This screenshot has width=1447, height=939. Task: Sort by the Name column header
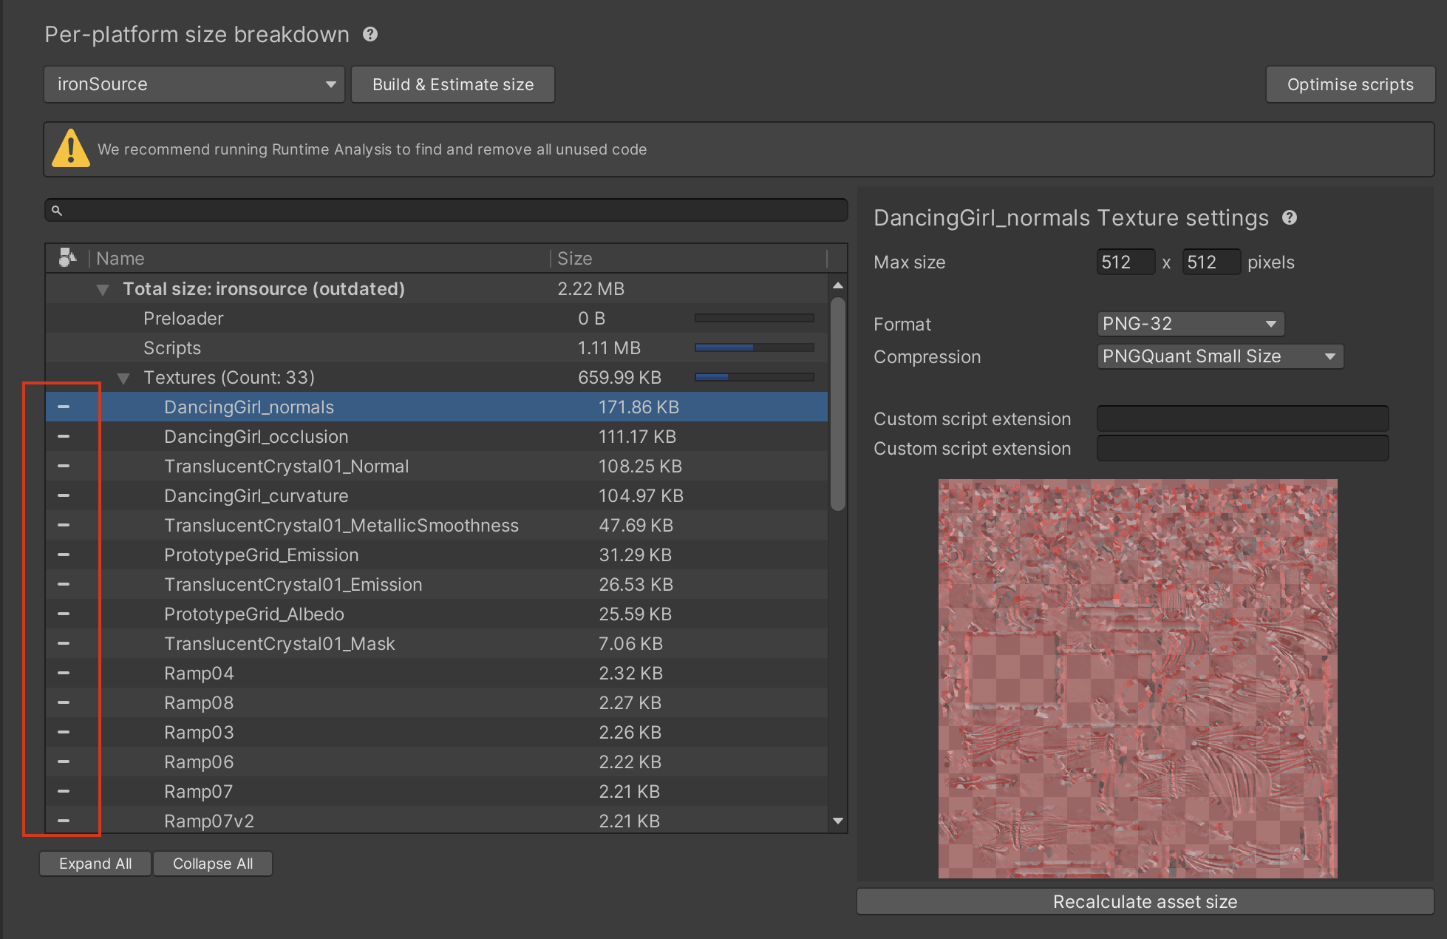point(319,258)
